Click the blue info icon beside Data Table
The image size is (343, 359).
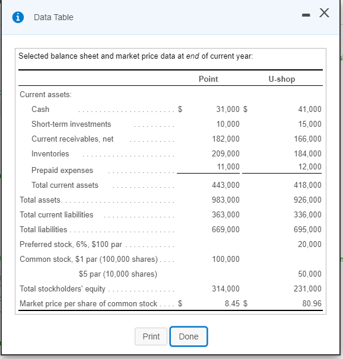click(x=18, y=17)
